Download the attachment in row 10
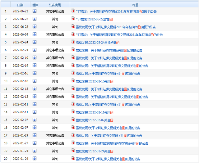 tap(35, 81)
